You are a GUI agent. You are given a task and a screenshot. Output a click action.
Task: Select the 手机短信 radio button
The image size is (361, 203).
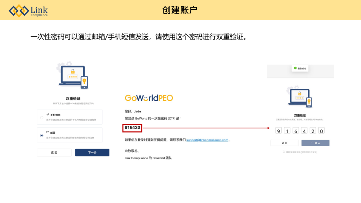[x=42, y=117]
